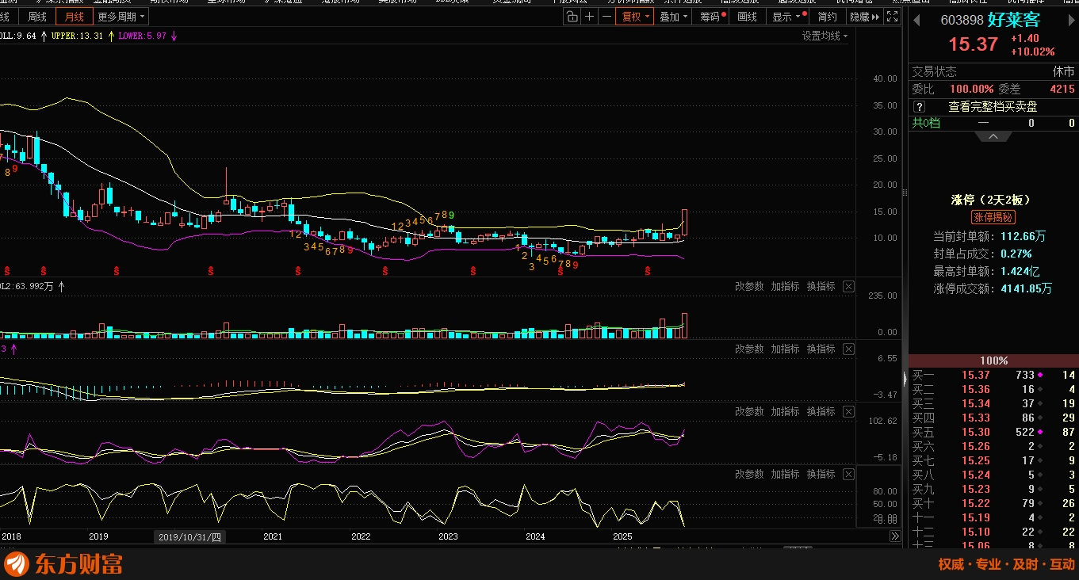Open the 复权 dropdown
The height and width of the screenshot is (580, 1079).
click(635, 17)
